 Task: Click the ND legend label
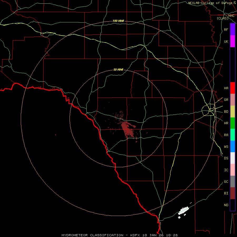point(226,205)
